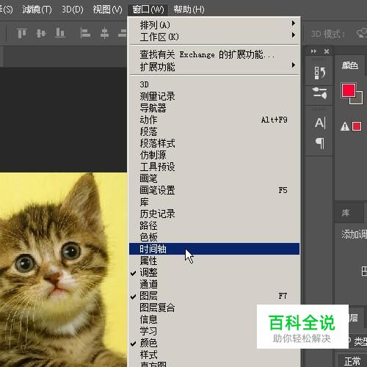Open the Character panel icon
The image size is (367, 367).
tap(320, 123)
